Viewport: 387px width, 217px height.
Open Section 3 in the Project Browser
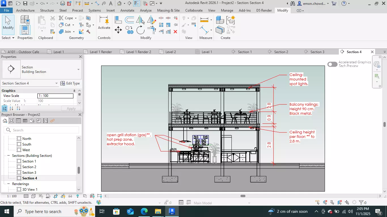click(x=29, y=173)
